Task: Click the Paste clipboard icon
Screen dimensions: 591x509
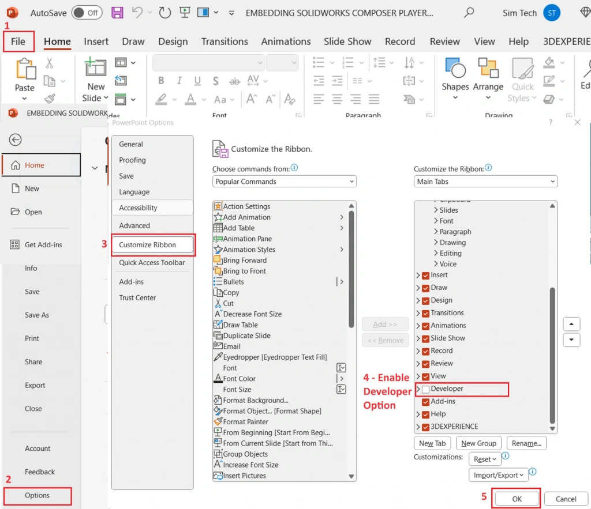Action: point(25,69)
